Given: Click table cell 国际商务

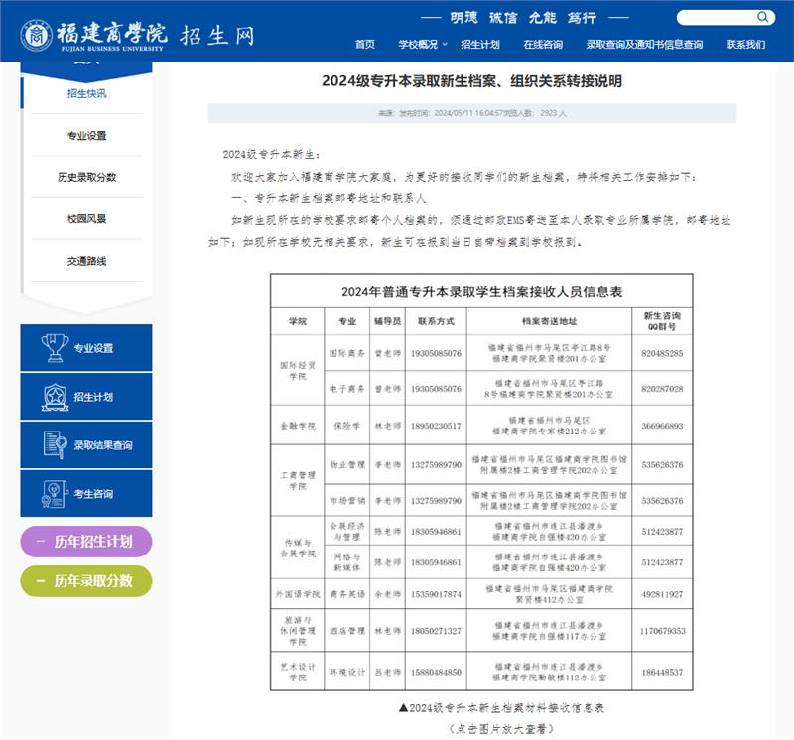Looking at the screenshot, I should [346, 353].
